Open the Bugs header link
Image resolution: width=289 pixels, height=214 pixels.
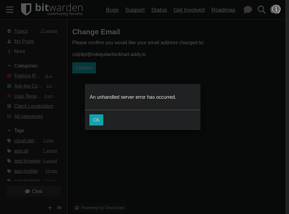[112, 10]
